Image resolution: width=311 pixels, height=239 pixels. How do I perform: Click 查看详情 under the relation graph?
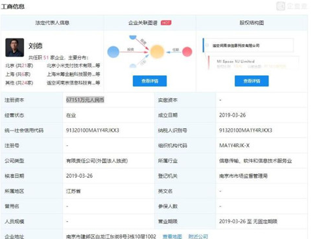pyautogui.click(x=150, y=81)
